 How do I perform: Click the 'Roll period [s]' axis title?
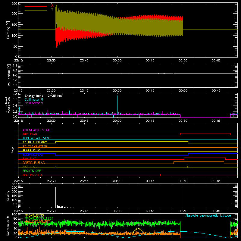[x=9, y=75]
